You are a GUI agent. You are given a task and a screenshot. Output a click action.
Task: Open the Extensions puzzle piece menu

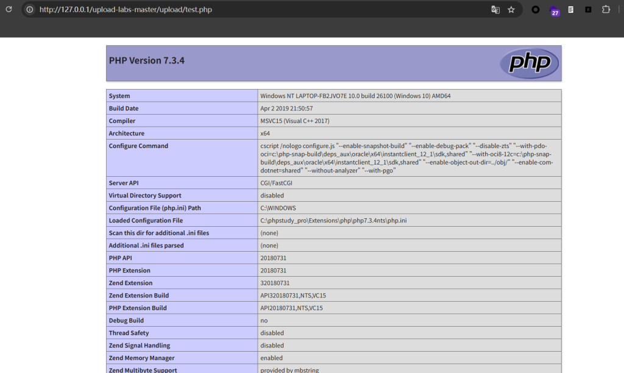[x=606, y=10]
